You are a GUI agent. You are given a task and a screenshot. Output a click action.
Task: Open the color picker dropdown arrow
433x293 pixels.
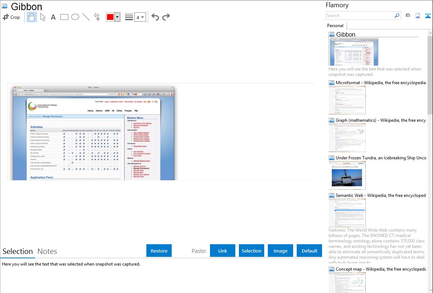(x=117, y=17)
